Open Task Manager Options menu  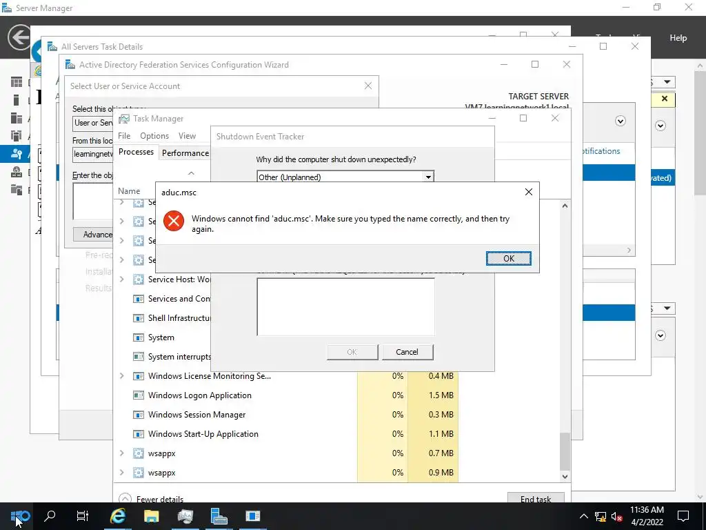tap(154, 136)
